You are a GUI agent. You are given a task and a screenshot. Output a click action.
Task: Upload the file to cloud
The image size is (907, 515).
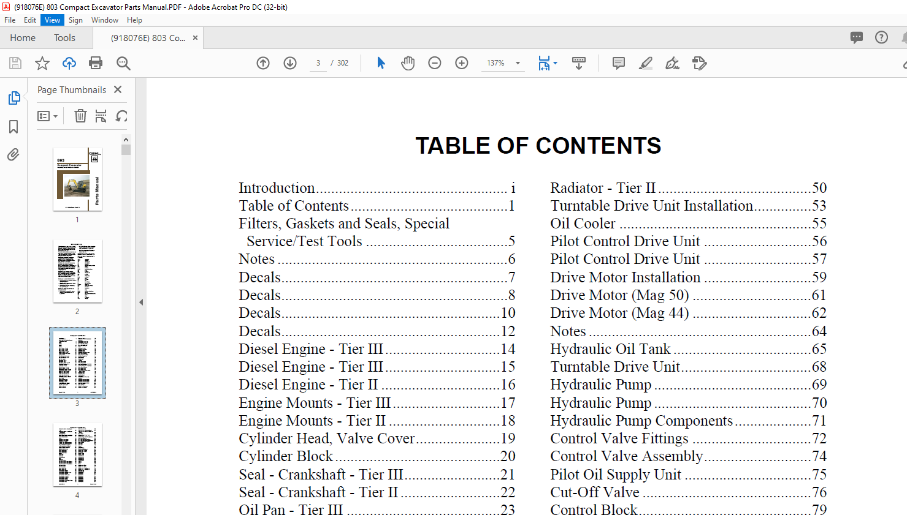pyautogui.click(x=69, y=63)
